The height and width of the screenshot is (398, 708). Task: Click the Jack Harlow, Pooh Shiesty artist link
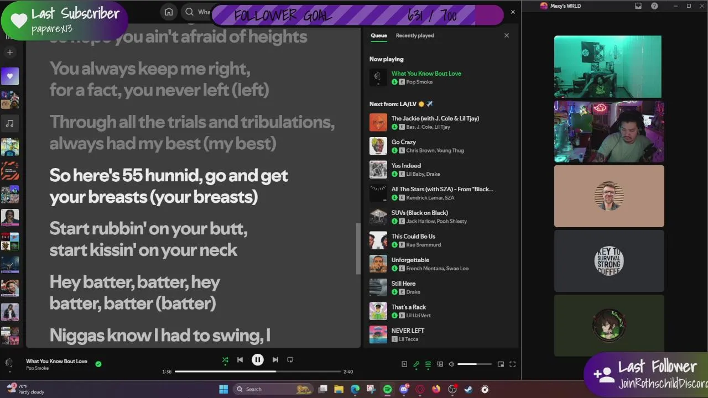(436, 221)
